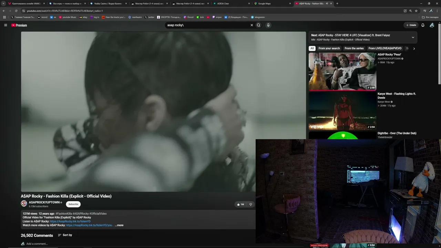Click the #FashionKilla hashtag
Viewport: 441px width, 248px height.
coord(64,214)
